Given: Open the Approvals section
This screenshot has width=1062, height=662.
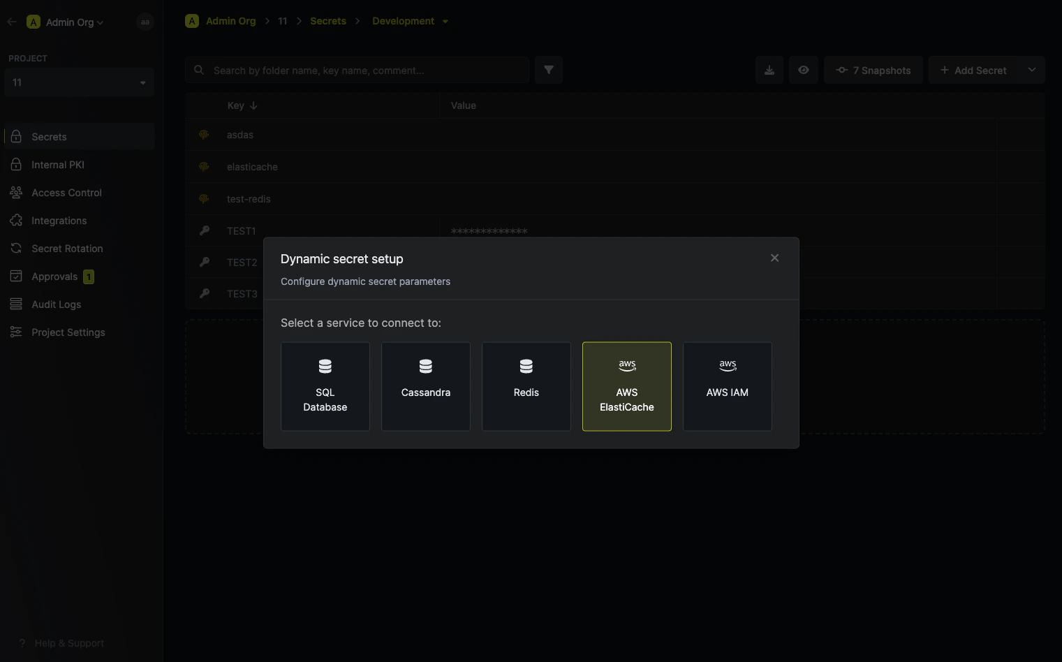Looking at the screenshot, I should tap(79, 276).
